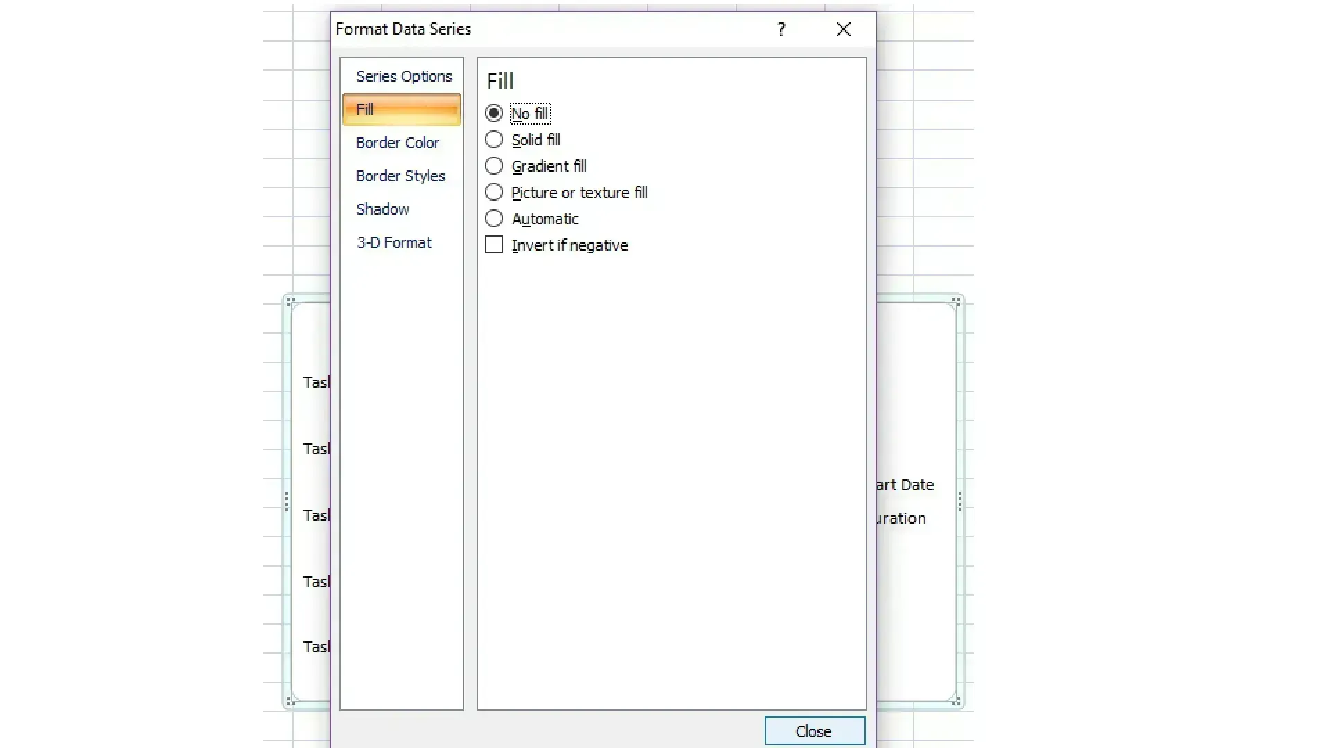Select the Picture or texture fill

493,192
